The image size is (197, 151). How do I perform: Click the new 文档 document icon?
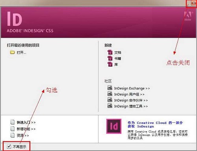(110, 52)
